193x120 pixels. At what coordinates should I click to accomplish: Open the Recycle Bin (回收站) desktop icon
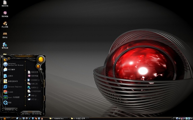click(5, 34)
